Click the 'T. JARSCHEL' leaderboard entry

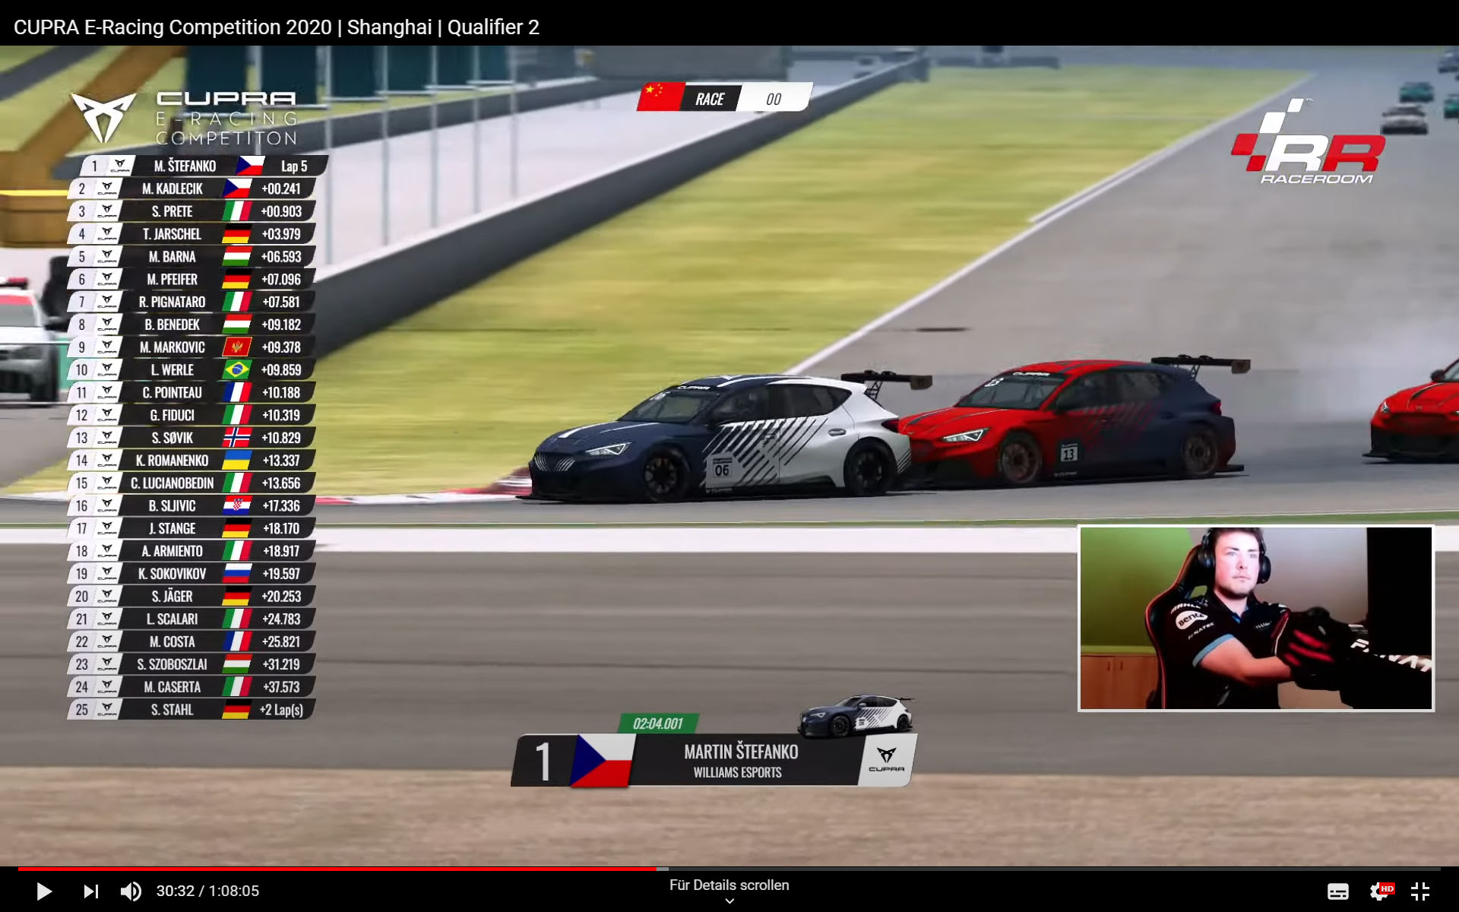pyautogui.click(x=191, y=234)
